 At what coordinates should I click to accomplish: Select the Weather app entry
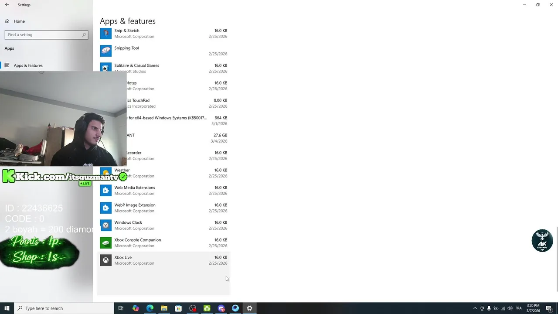(163, 173)
